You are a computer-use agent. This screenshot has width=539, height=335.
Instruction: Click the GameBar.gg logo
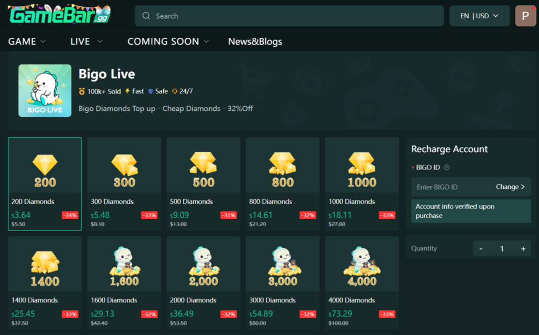click(59, 15)
